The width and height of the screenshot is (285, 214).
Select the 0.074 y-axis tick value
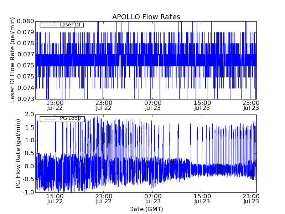pos(25,88)
